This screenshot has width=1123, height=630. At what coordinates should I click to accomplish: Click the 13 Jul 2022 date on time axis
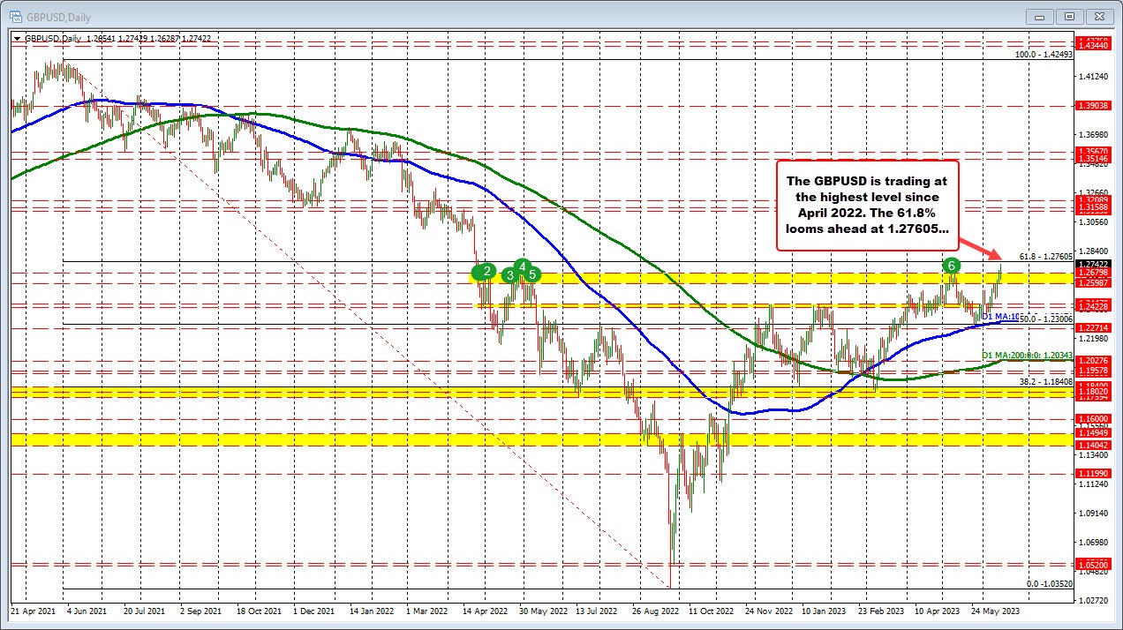click(599, 610)
